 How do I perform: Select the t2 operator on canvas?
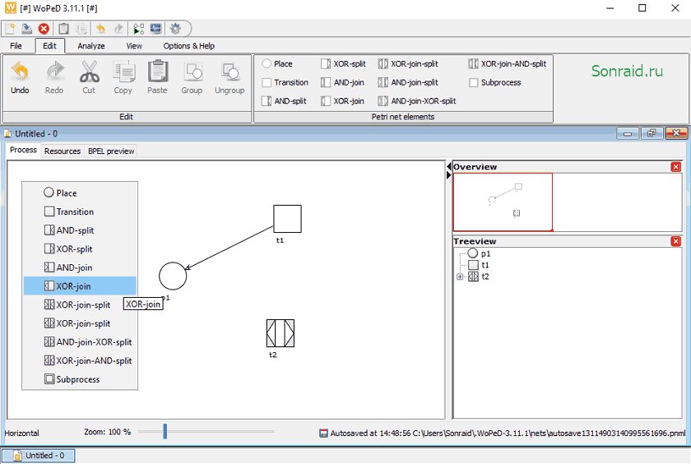[281, 333]
